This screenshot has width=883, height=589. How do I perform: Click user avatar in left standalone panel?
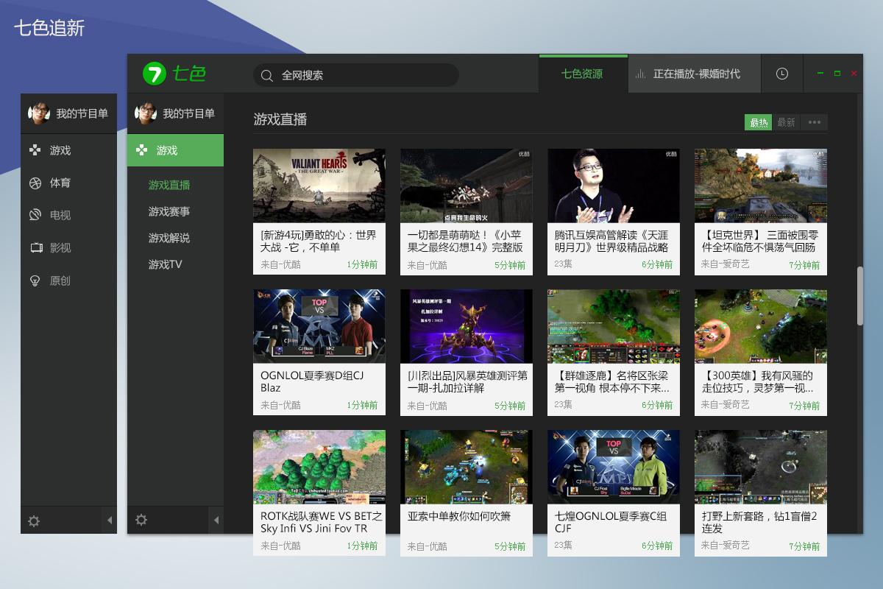point(39,113)
